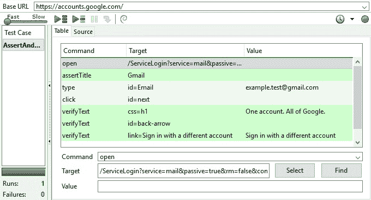Select the assertTitle command row
Screen dimensions: 371x200
point(207,75)
